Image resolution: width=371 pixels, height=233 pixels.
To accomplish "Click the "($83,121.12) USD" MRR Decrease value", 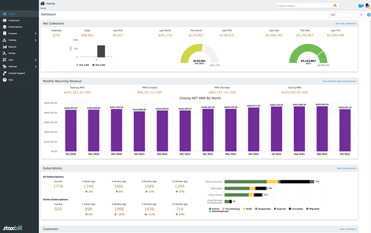I will (222, 92).
